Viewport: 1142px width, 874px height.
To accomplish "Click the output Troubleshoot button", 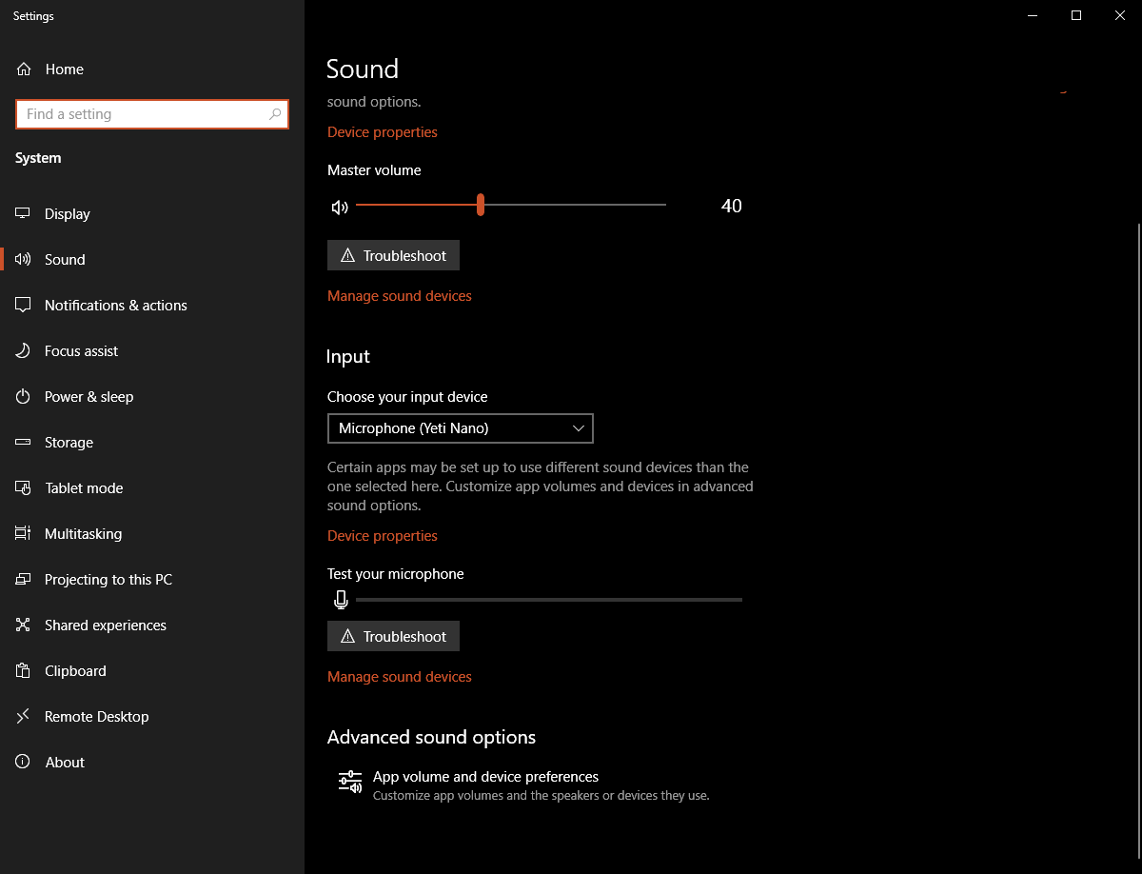I will pos(393,255).
